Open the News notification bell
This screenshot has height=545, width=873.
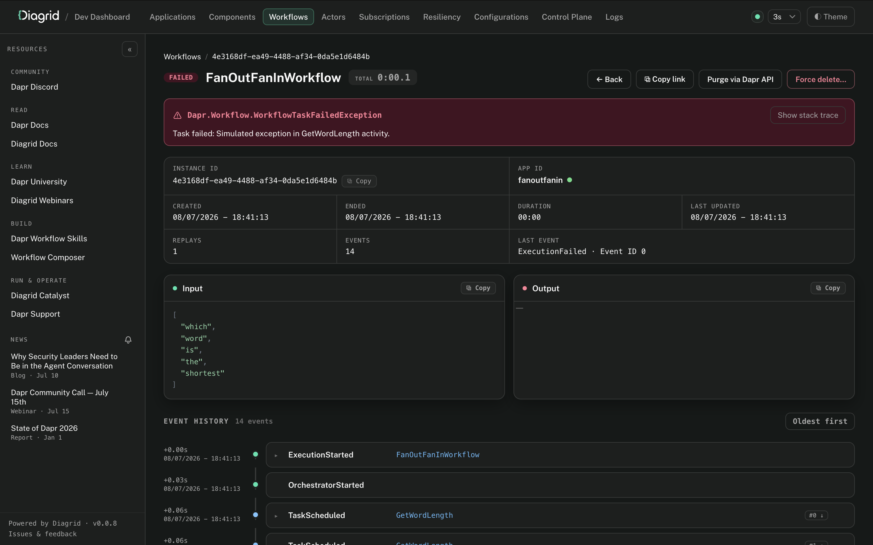(x=128, y=339)
